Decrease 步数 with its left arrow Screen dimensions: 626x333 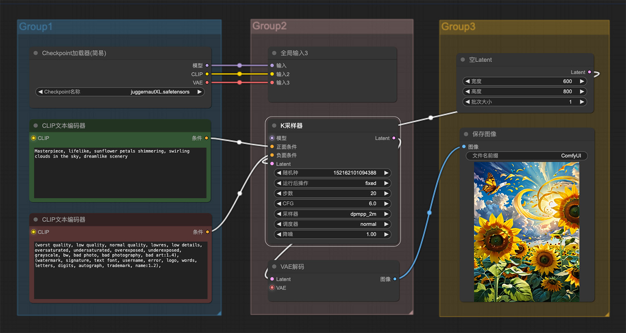279,194
